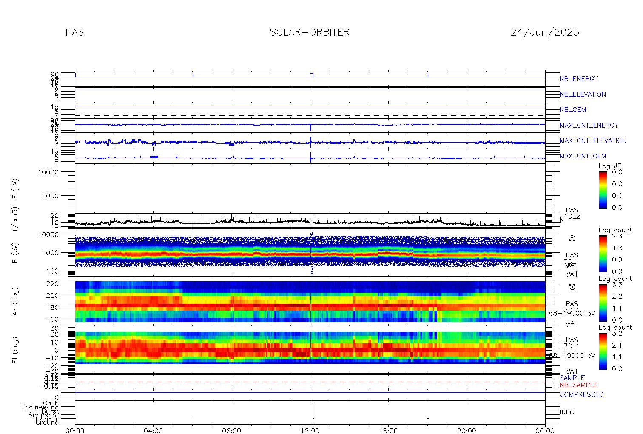
Task: Click the (/cm3) density axis title
Action: [x=15, y=220]
